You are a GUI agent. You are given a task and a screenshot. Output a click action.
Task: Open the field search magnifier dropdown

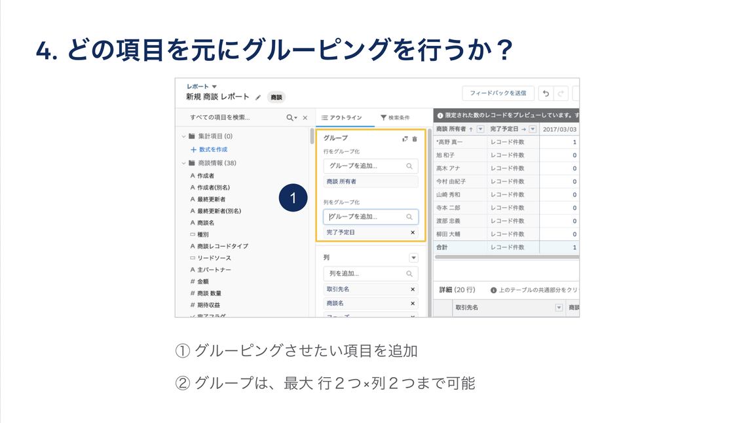(291, 117)
